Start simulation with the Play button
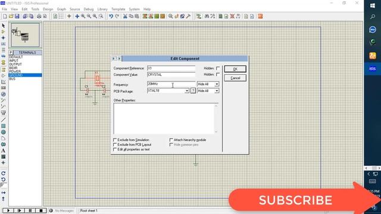Viewport: 381px width, 214px height. [8, 210]
